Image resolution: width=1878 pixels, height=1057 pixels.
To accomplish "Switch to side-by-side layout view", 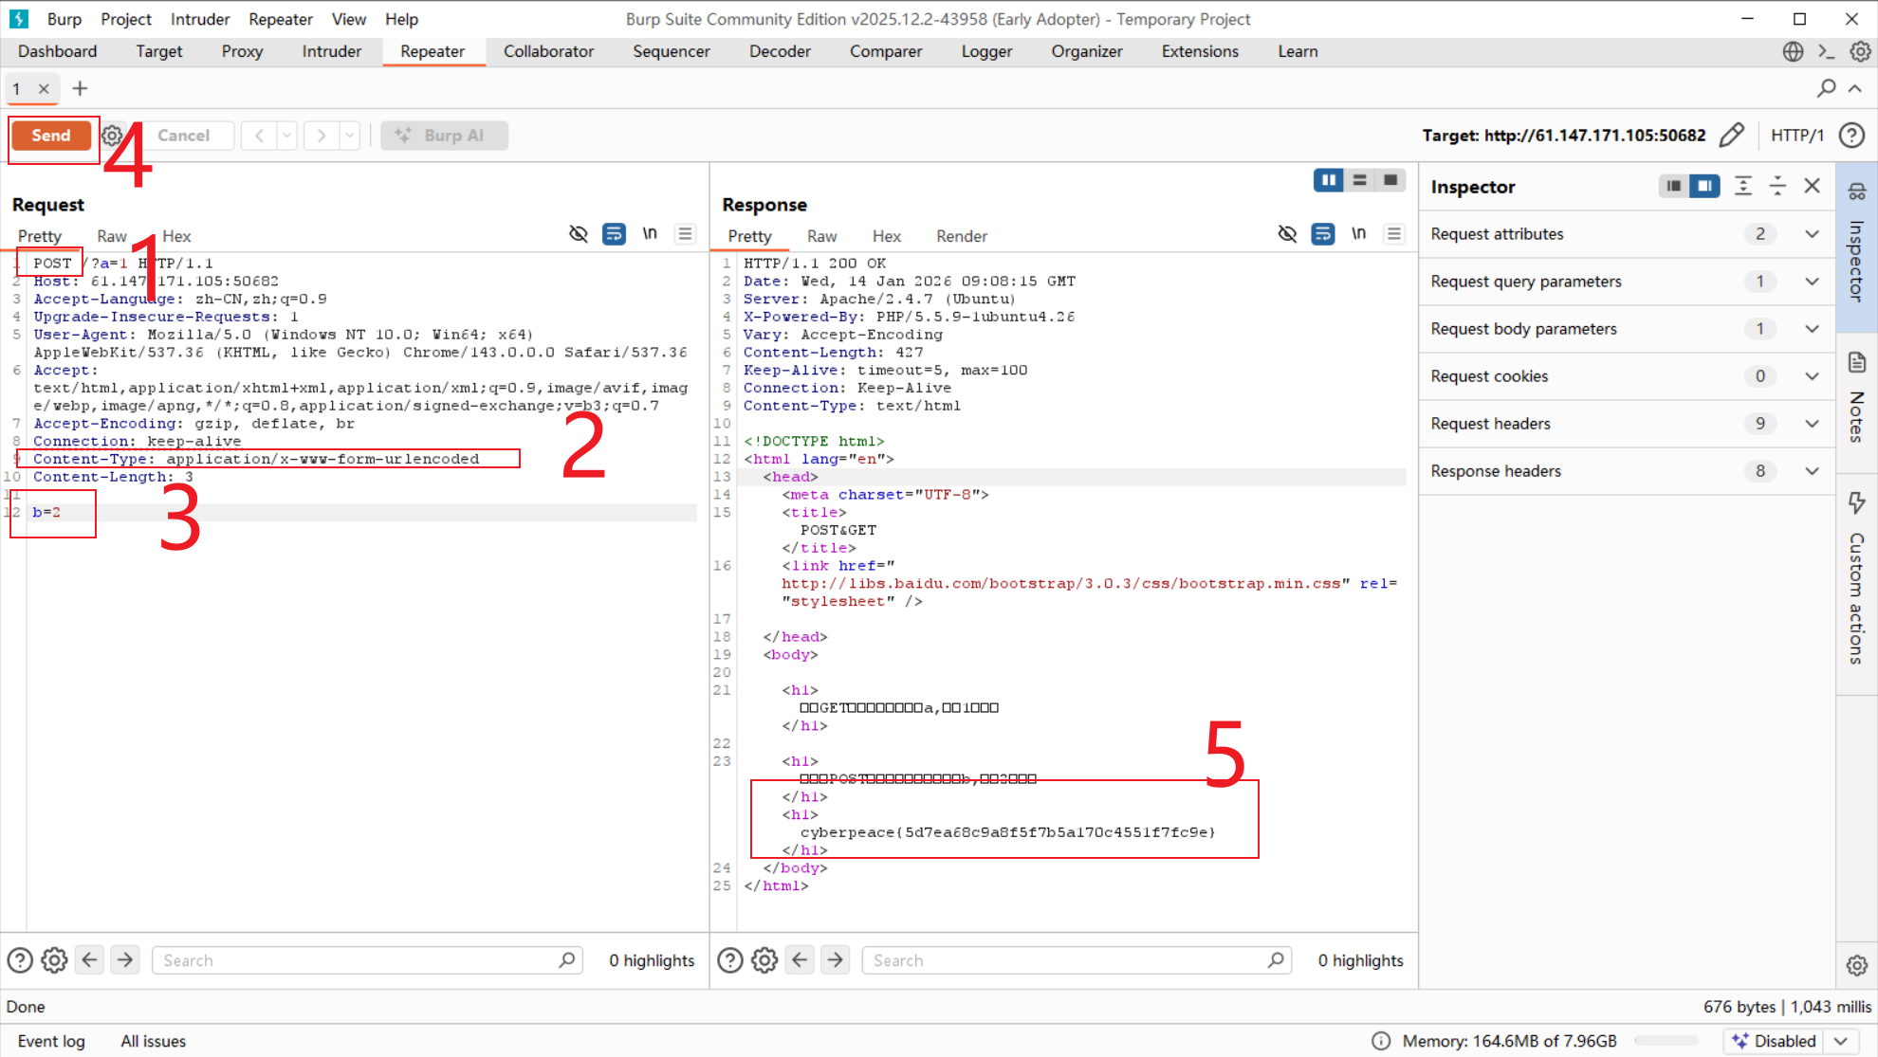I will pyautogui.click(x=1328, y=180).
